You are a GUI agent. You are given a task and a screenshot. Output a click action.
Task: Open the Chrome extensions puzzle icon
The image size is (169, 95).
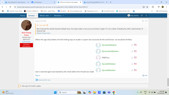point(153,7)
